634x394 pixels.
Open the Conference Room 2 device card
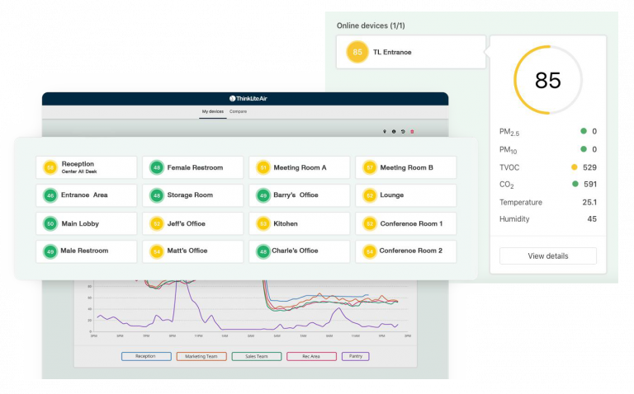(406, 251)
